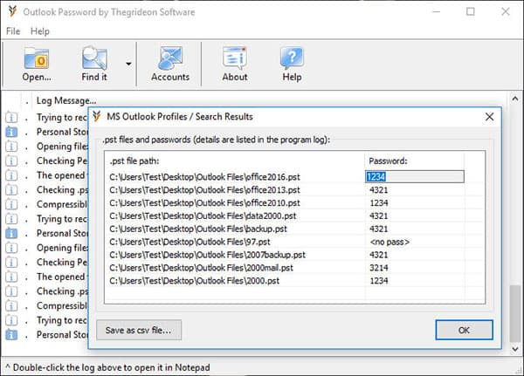The image size is (524, 376).
Task: Open the Help toolbar icon
Action: (292, 64)
